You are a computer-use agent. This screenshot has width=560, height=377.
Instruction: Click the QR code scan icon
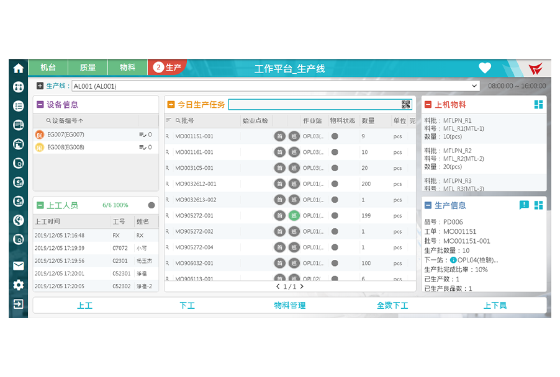405,105
